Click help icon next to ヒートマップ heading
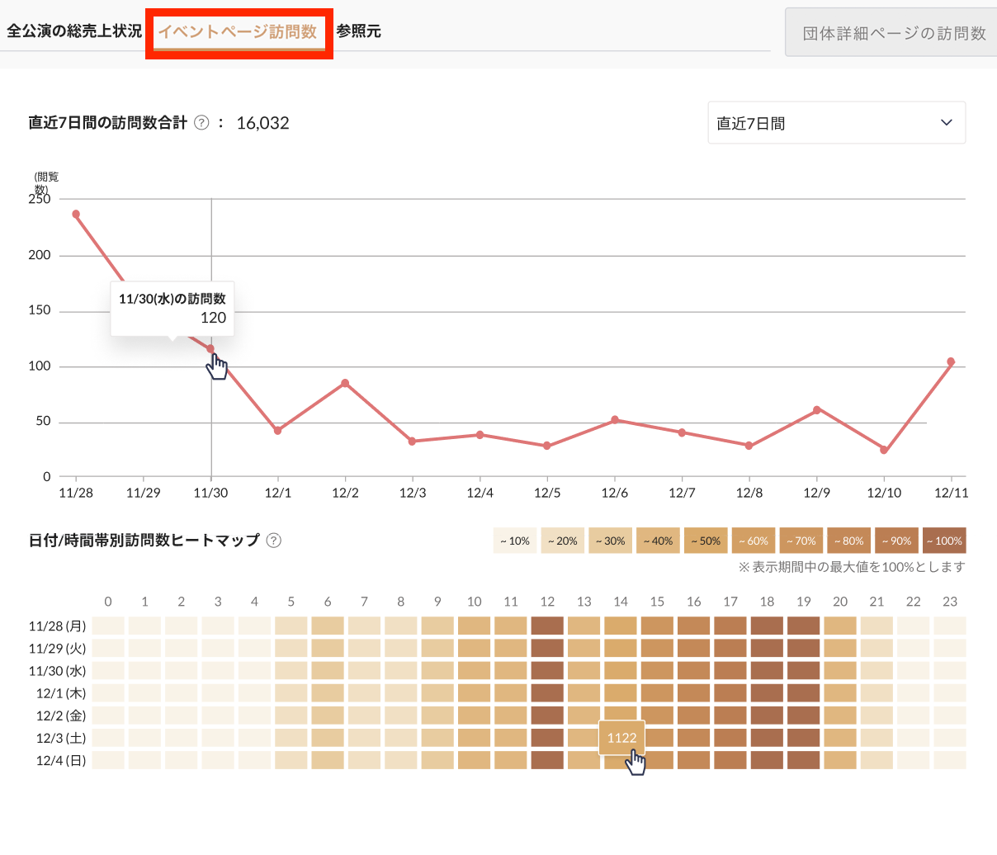Image resolution: width=997 pixels, height=855 pixels. [274, 541]
